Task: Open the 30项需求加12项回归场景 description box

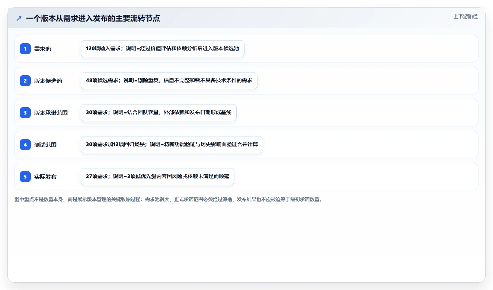Action: 172,145
